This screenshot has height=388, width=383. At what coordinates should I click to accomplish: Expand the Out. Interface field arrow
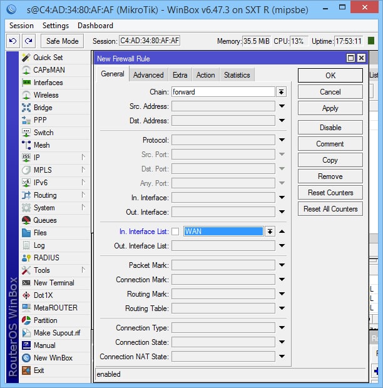pyautogui.click(x=282, y=212)
